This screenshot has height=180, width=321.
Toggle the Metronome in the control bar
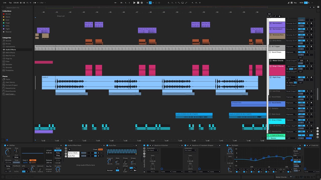point(35,3)
